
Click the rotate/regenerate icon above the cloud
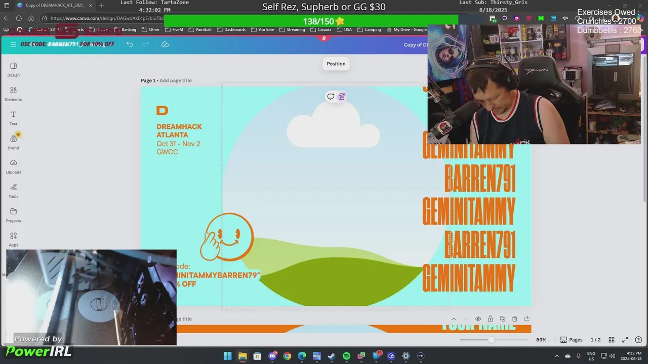331,97
